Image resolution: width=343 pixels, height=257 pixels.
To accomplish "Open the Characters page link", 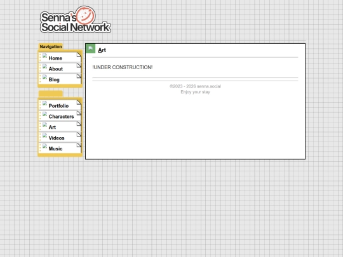I will 60,116.
